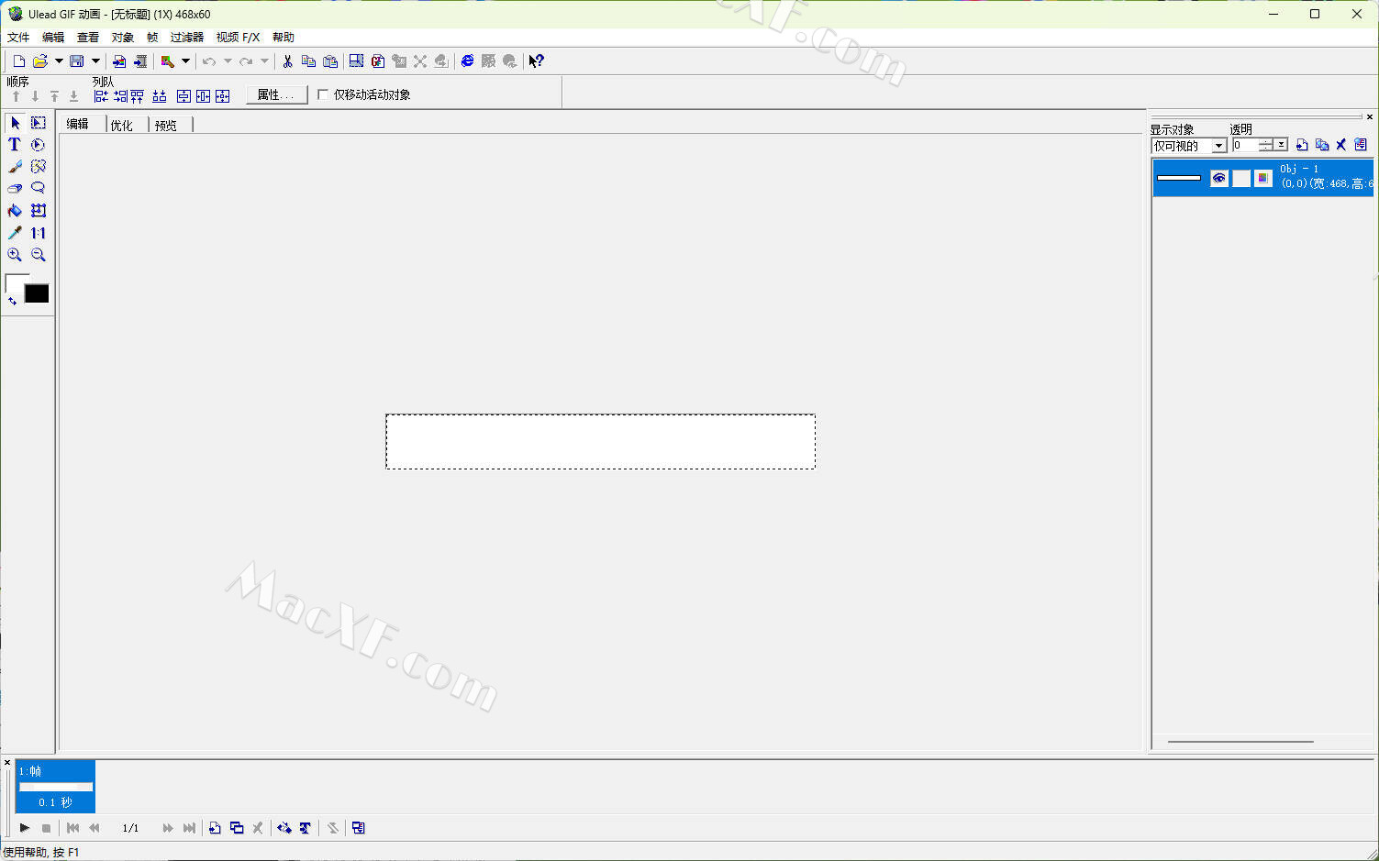Click the Copy icon in main toolbar
The width and height of the screenshot is (1379, 861).
click(x=308, y=61)
